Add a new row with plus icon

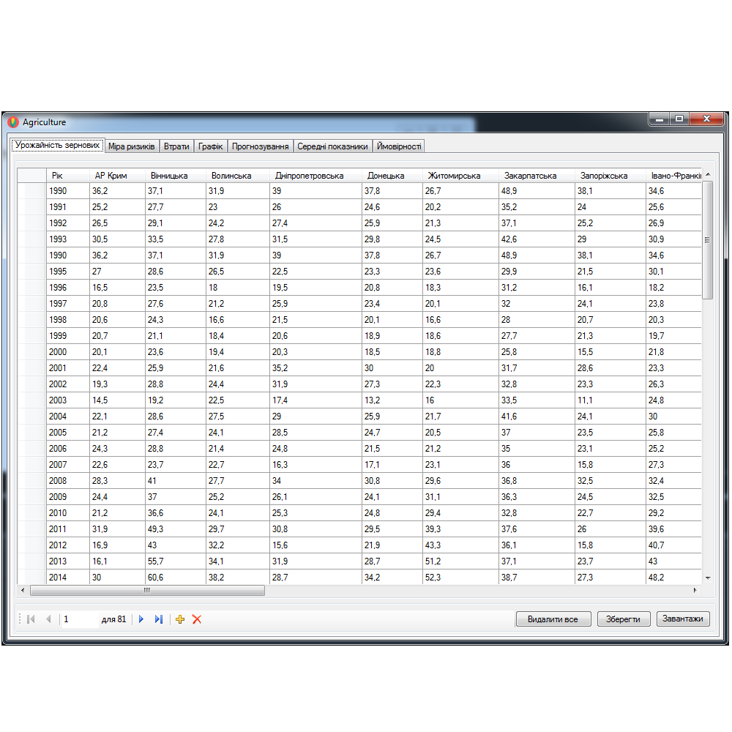tap(180, 619)
